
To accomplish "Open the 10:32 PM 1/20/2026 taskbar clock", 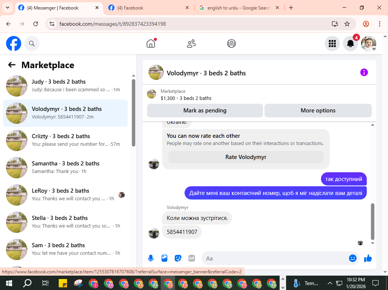I will pyautogui.click(x=355, y=283).
